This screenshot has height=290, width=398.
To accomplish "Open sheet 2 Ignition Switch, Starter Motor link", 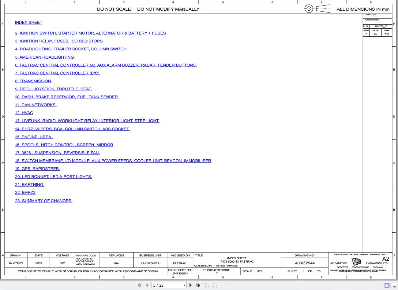I will pos(90,33).
